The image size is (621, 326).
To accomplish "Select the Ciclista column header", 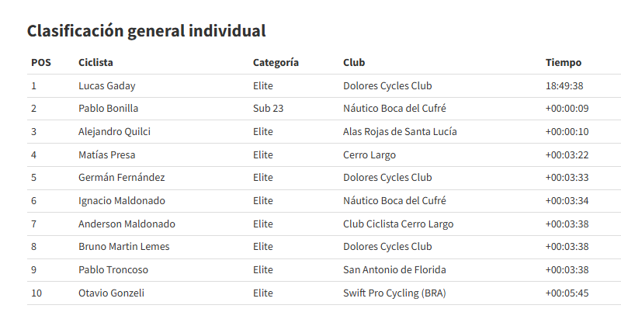I will click(x=96, y=63).
